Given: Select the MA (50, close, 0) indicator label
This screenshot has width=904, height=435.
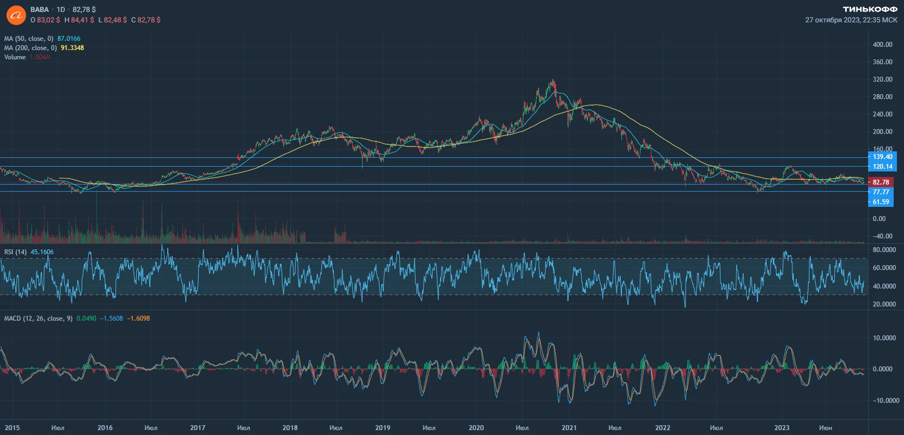Looking at the screenshot, I should 29,39.
